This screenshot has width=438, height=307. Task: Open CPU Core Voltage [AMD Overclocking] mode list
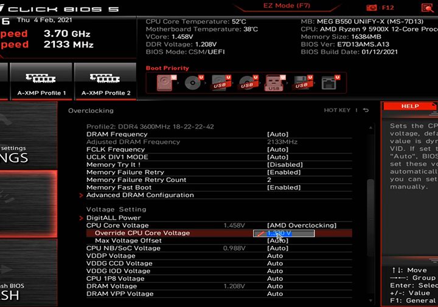pyautogui.click(x=302, y=225)
